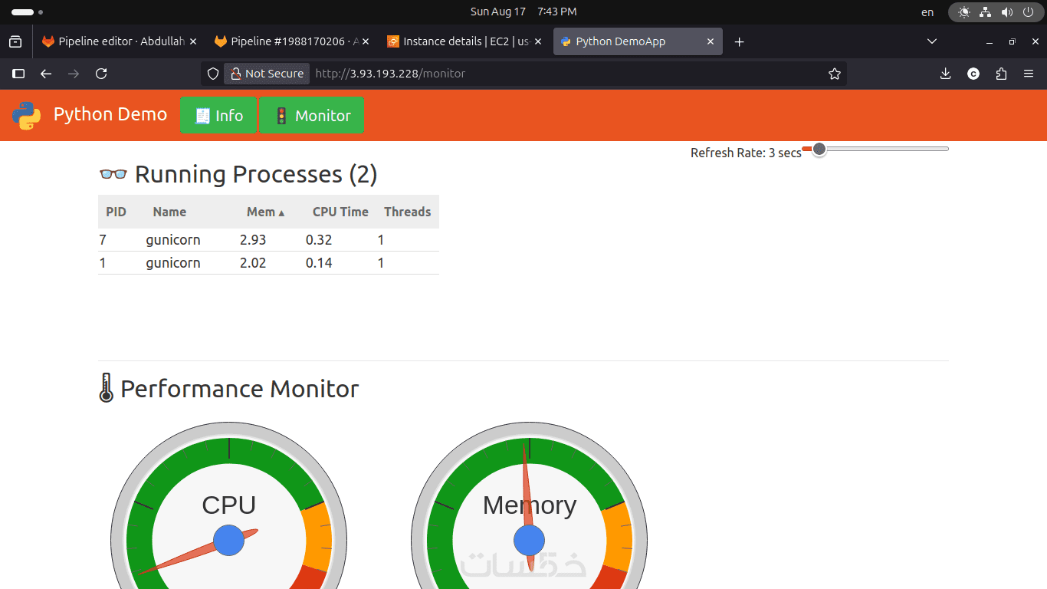Close the Pipeline editor tab

[192, 41]
